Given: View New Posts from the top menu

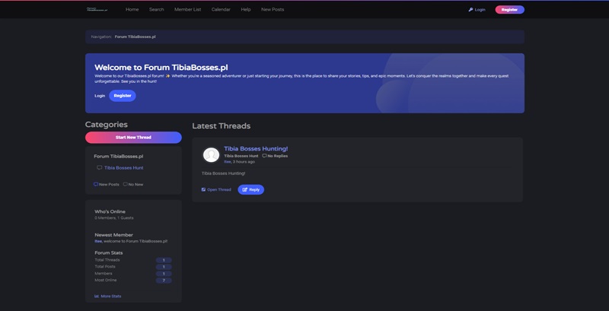Looking at the screenshot, I should [x=273, y=9].
